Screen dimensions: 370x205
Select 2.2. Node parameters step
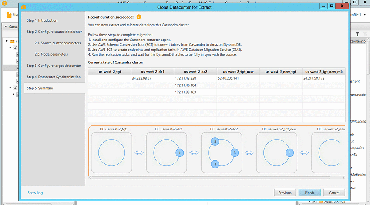51,54
